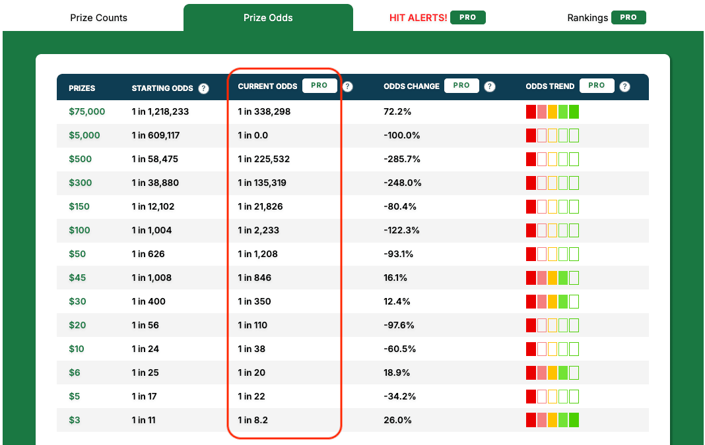Select the Prize Odds tab
Image resolution: width=705 pixels, height=445 pixels.
(x=268, y=18)
